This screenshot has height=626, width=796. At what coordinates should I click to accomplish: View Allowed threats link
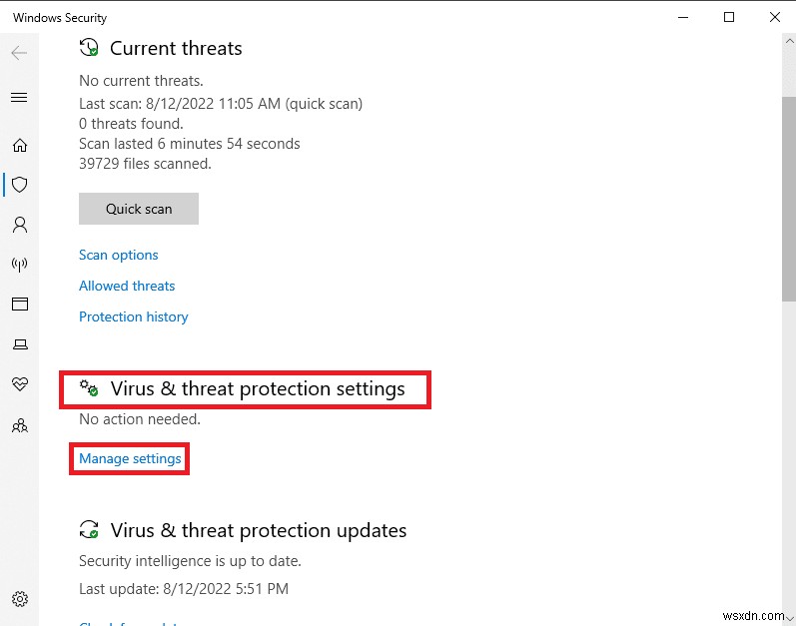pos(127,286)
